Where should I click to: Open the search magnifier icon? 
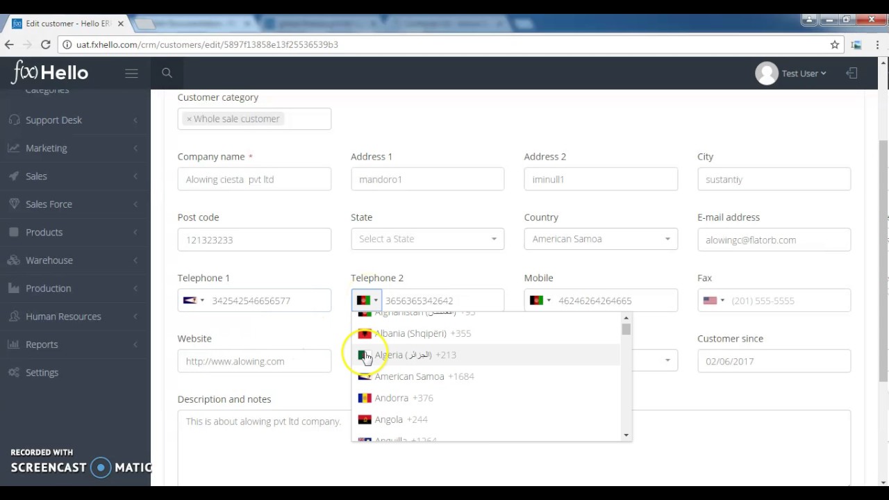click(x=167, y=73)
